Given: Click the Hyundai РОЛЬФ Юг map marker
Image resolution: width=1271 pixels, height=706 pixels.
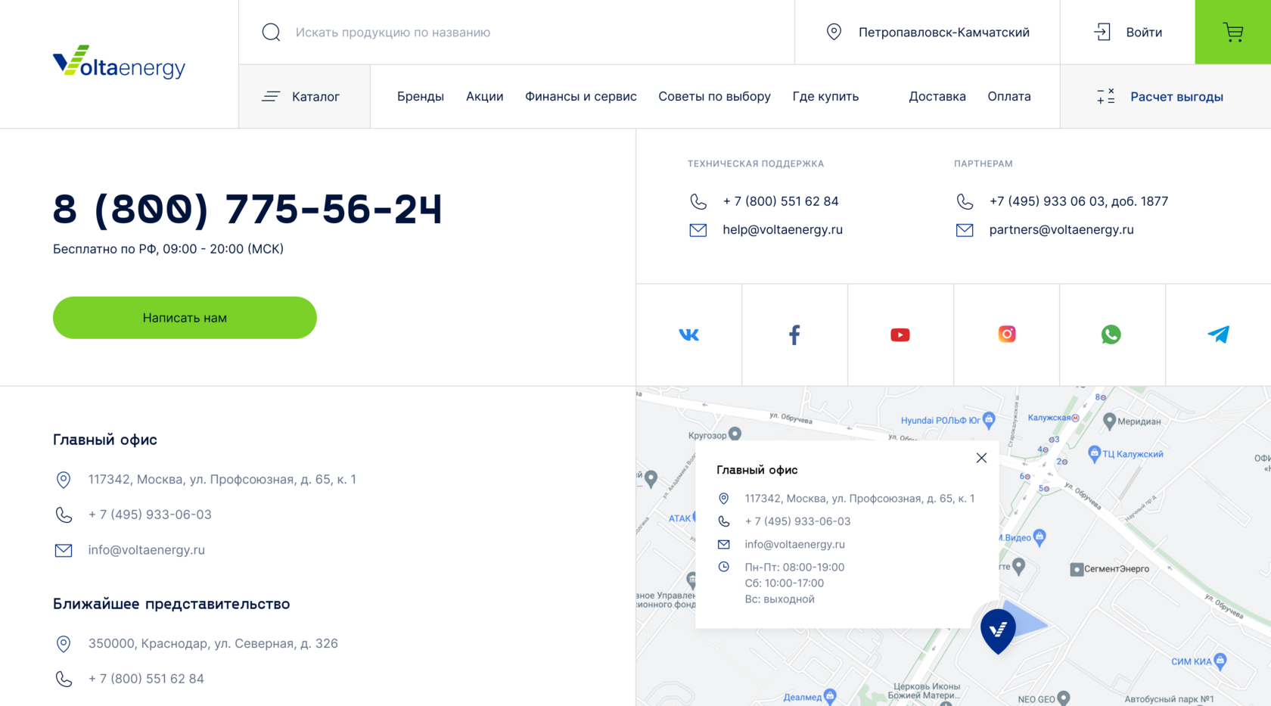Looking at the screenshot, I should (989, 420).
